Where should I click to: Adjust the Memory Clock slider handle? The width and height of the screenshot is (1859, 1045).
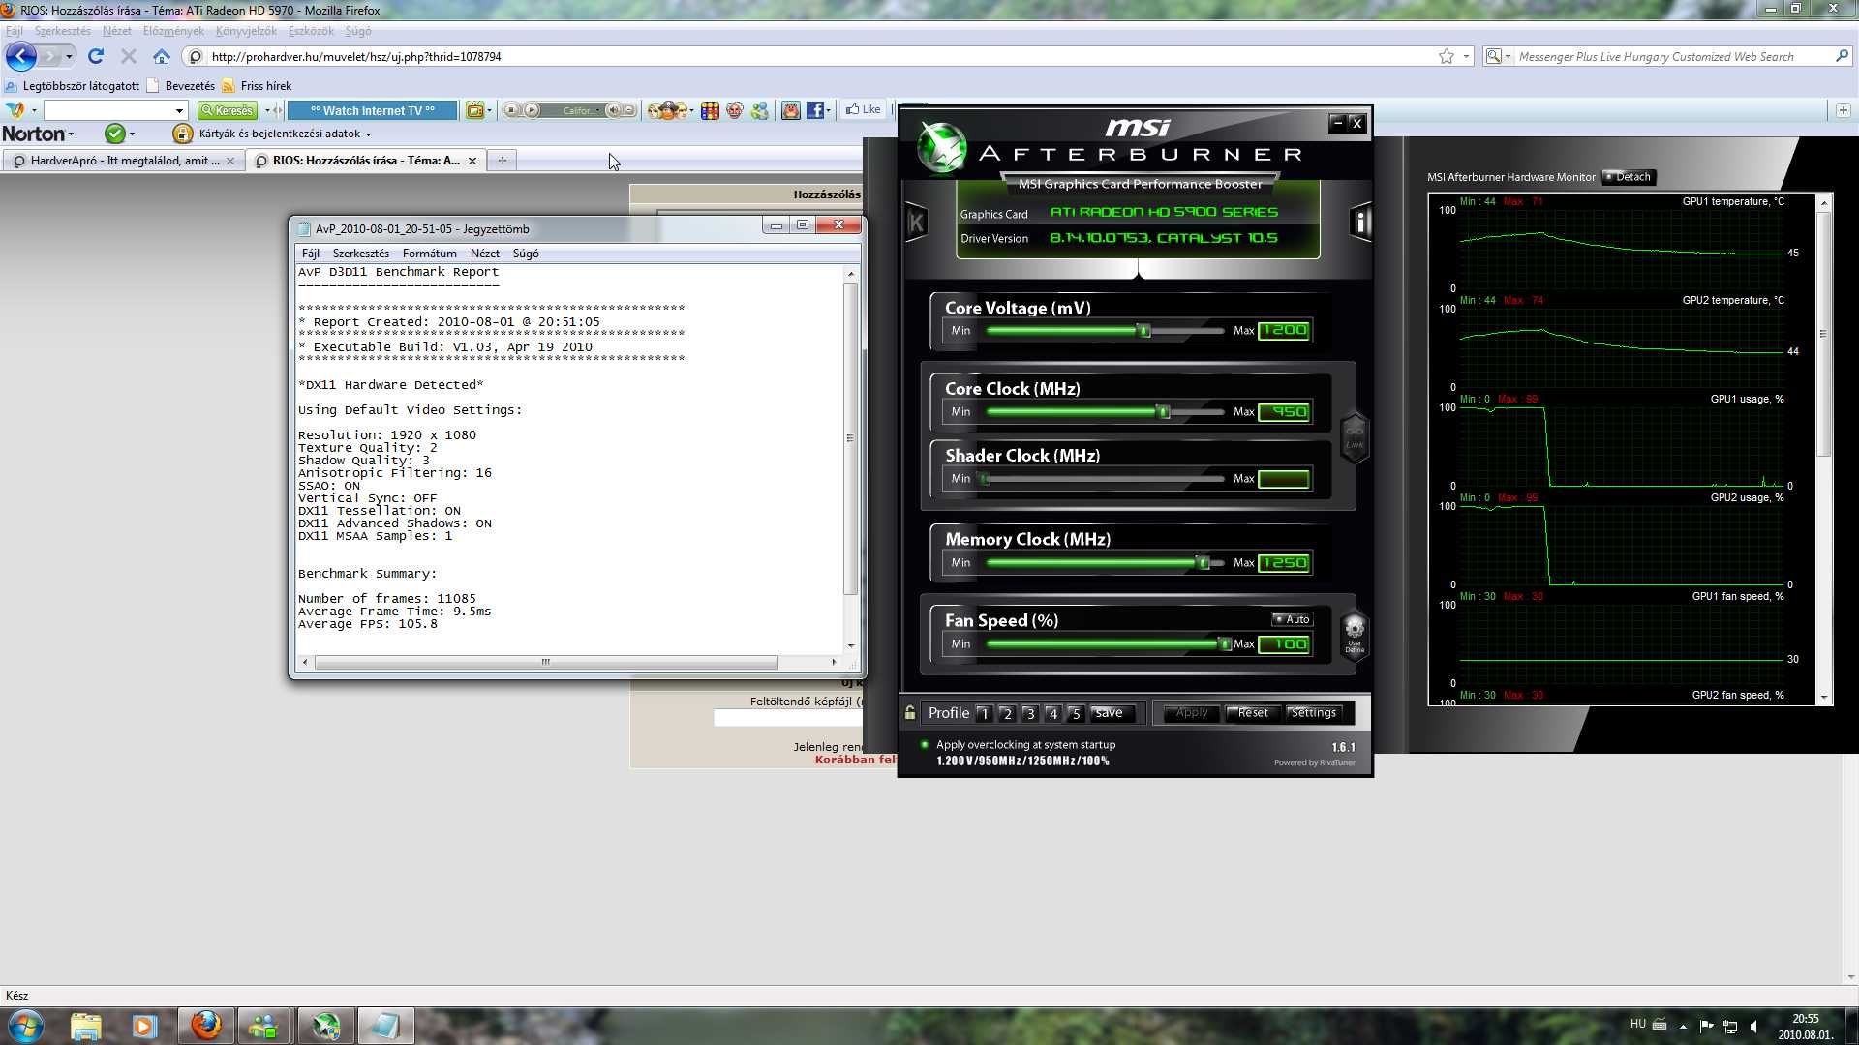[1203, 563]
